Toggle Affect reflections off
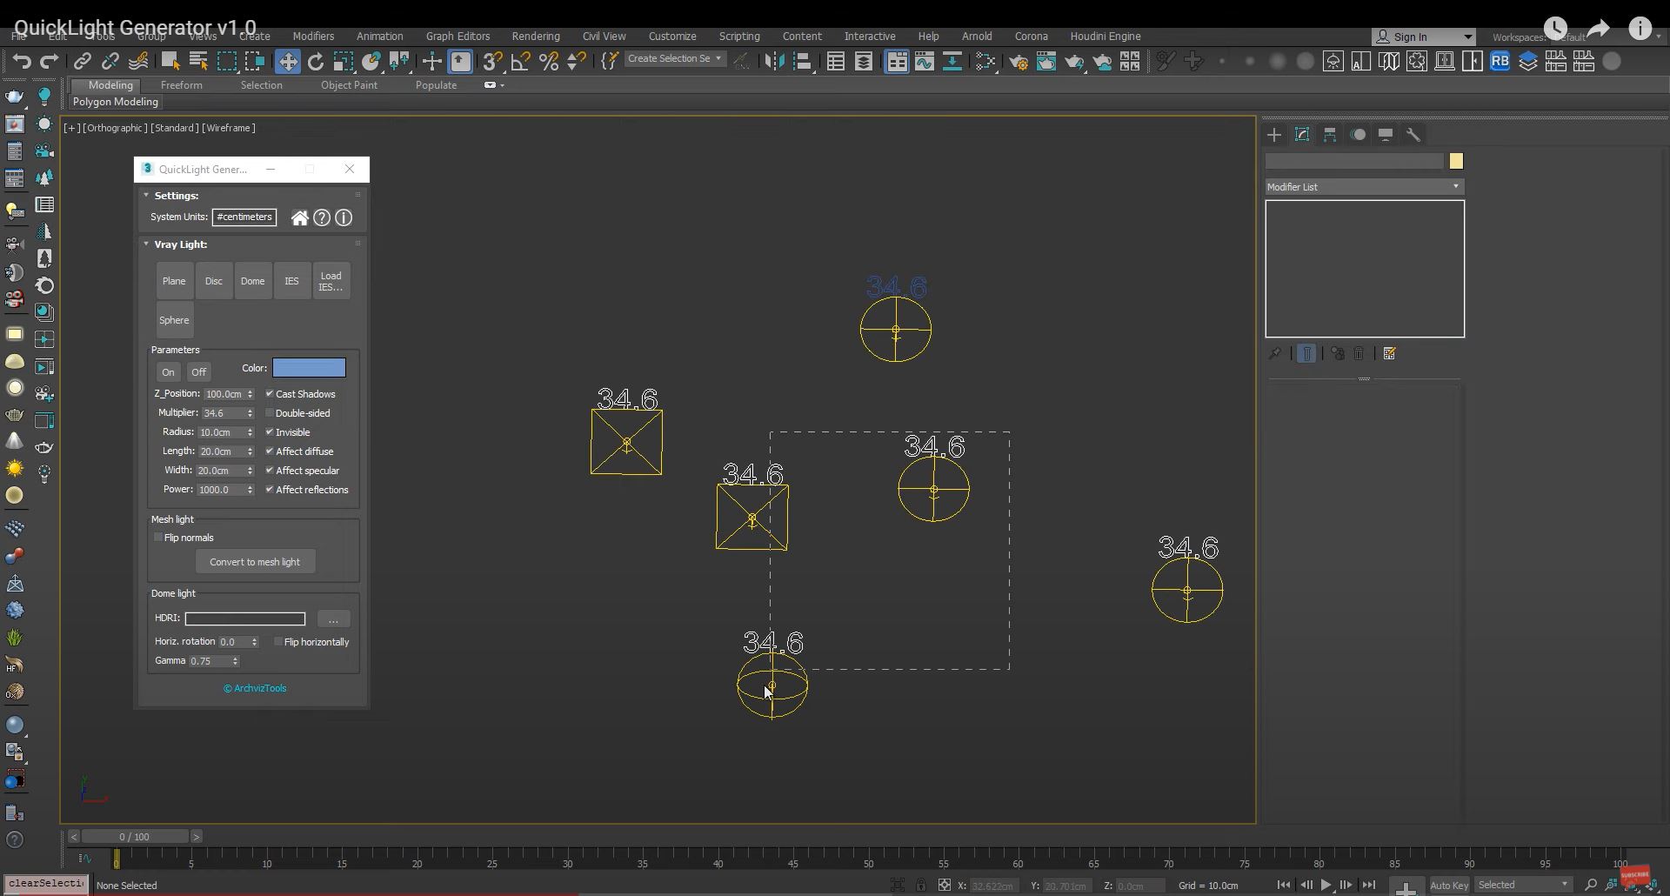 click(270, 490)
